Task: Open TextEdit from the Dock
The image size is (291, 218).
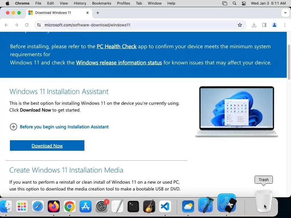Action: tap(117, 206)
